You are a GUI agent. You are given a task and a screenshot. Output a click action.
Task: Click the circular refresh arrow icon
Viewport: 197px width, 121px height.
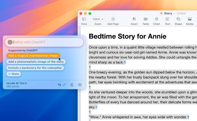coord(72,85)
